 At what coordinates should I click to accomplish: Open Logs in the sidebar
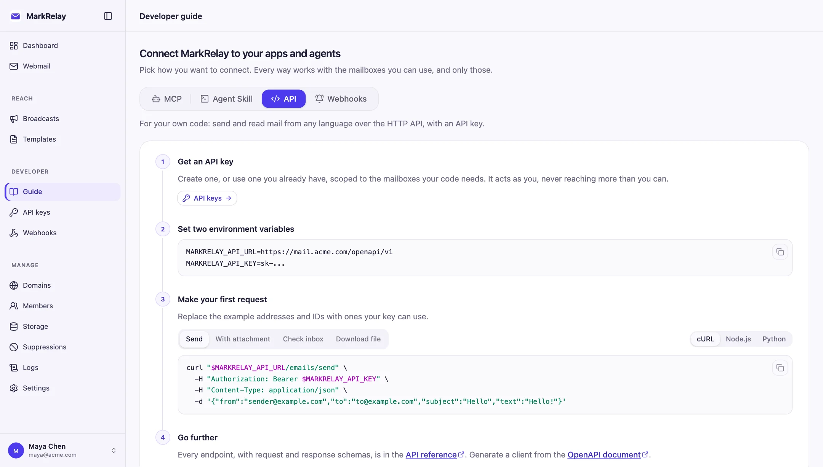pyautogui.click(x=62, y=368)
